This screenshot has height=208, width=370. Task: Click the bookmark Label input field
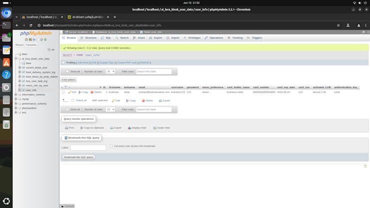point(88,147)
